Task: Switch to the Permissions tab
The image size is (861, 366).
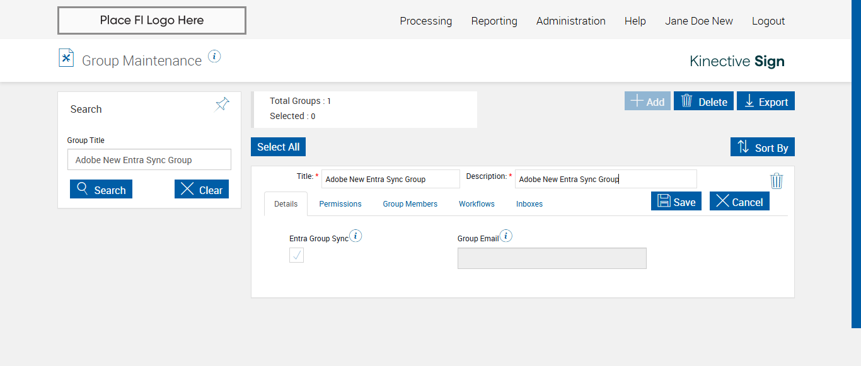Action: click(x=340, y=204)
